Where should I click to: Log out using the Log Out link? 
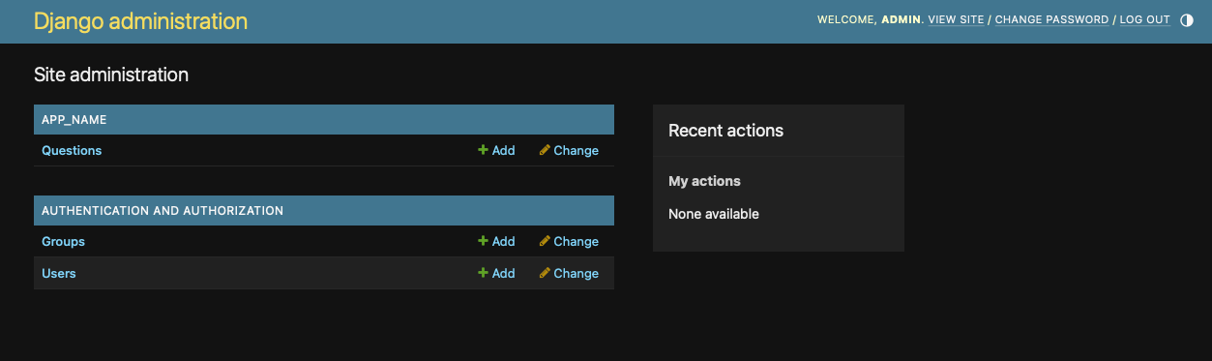click(x=1144, y=19)
